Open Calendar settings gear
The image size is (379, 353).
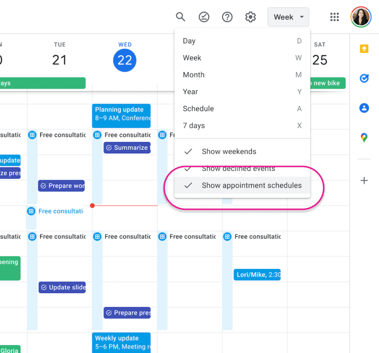point(250,17)
